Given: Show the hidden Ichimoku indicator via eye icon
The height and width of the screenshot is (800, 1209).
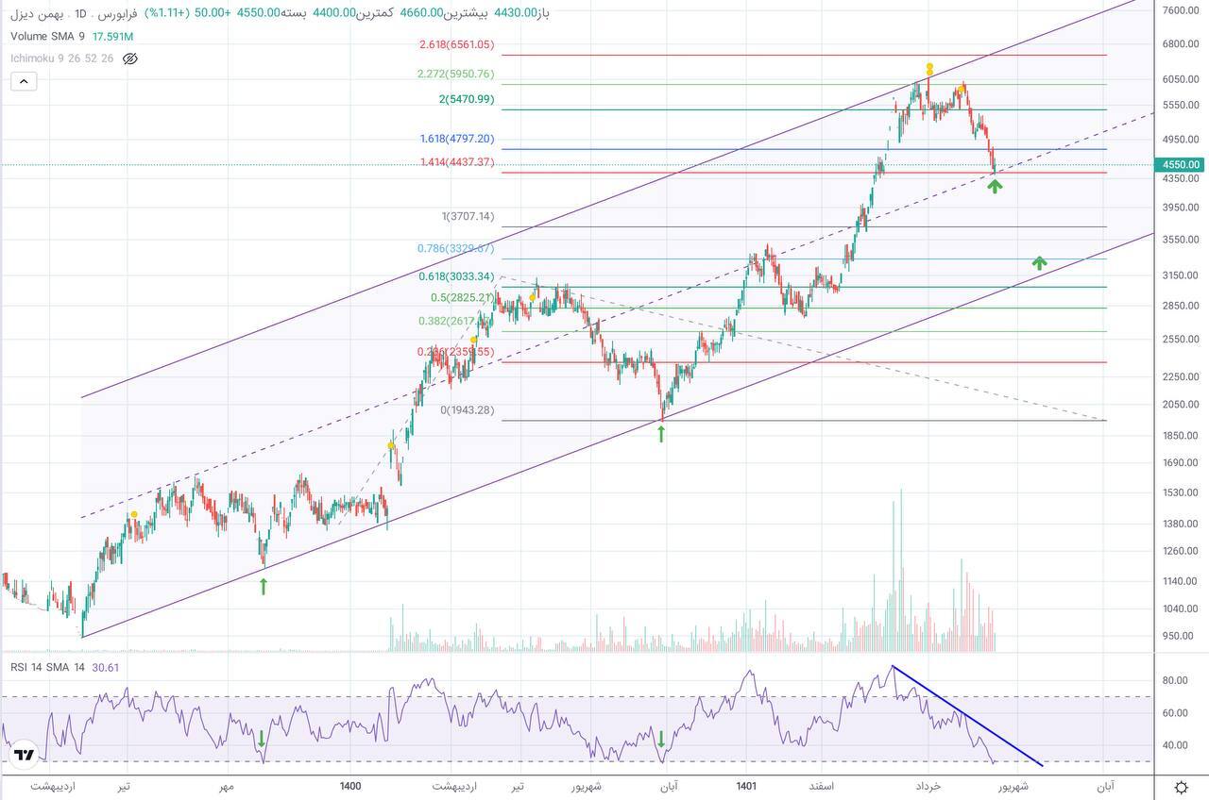Looking at the screenshot, I should pos(130,58).
